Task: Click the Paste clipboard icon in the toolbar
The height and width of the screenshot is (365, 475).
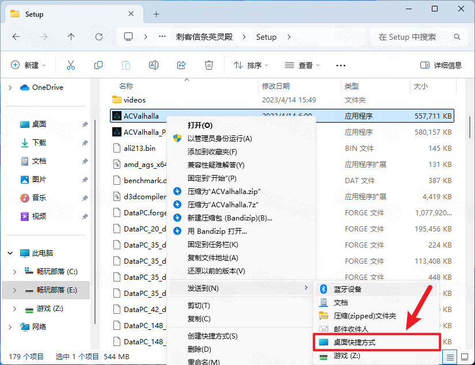Action: (x=126, y=65)
